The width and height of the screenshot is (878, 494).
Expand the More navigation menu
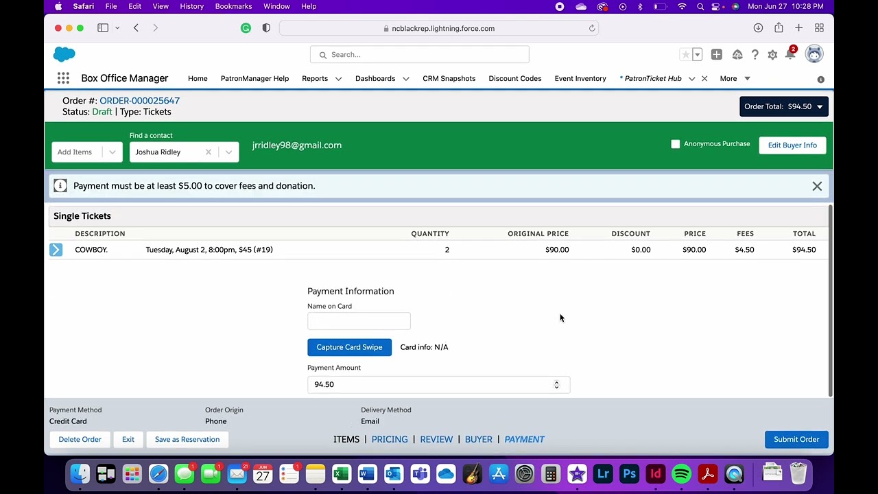pyautogui.click(x=735, y=78)
